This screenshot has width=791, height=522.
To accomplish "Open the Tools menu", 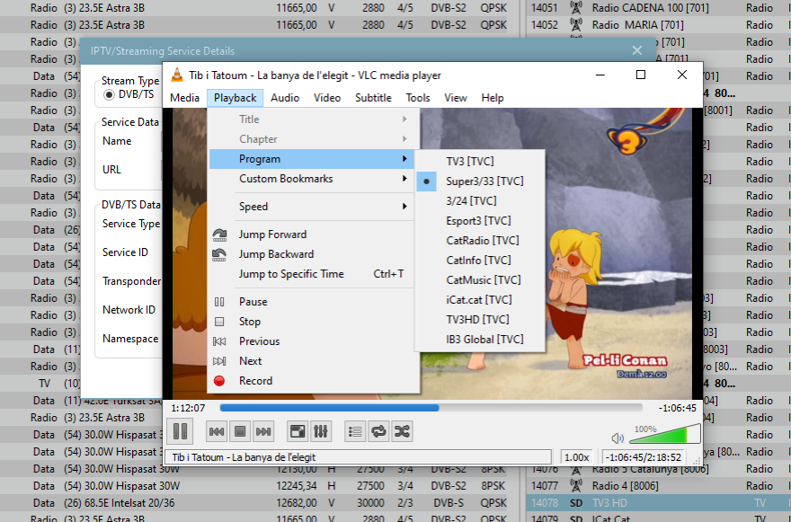I will [x=418, y=98].
